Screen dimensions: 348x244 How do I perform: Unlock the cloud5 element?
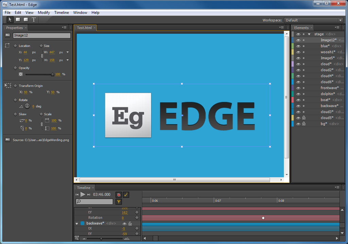pos(303,118)
